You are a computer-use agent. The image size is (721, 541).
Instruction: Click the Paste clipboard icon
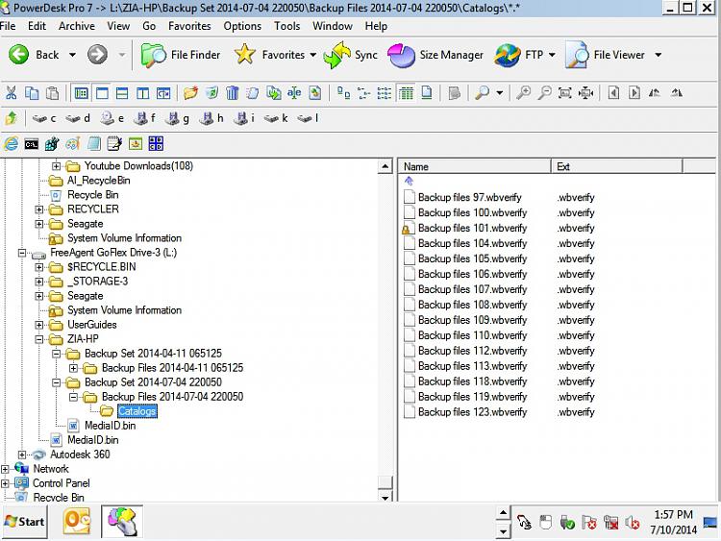pos(53,93)
